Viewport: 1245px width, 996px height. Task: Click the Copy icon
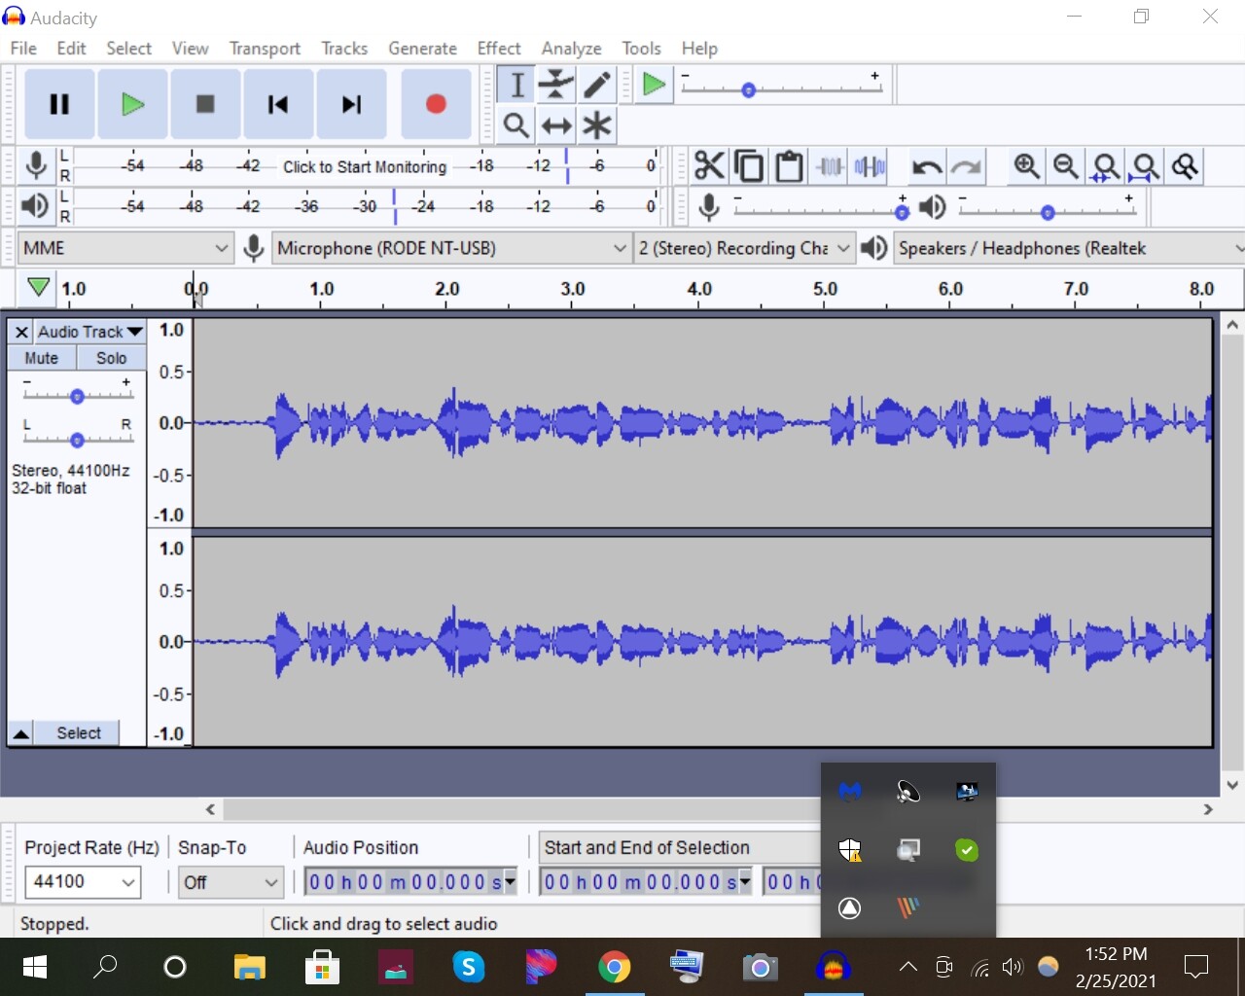[749, 166]
